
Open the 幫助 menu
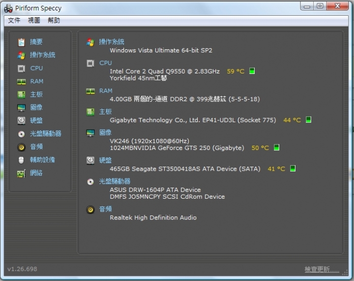[54, 20]
